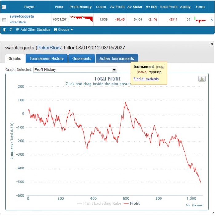This screenshot has width=215, height=216.
Task: Sort by Filter column header
Action: [59, 7]
